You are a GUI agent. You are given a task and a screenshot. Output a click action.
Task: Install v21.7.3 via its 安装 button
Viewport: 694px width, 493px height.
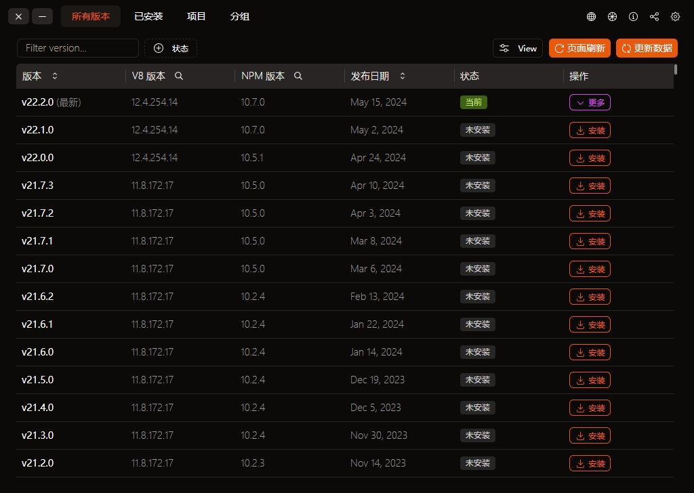click(x=590, y=185)
